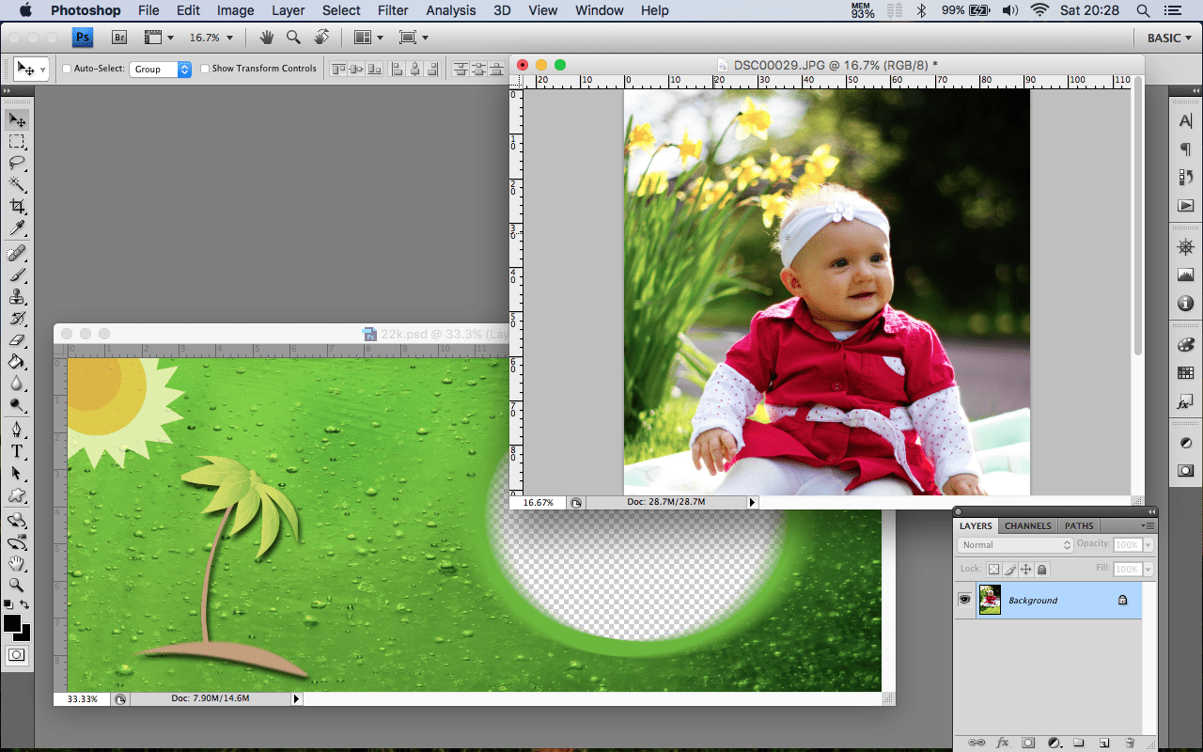
Task: Select the Eraser tool
Action: [17, 340]
